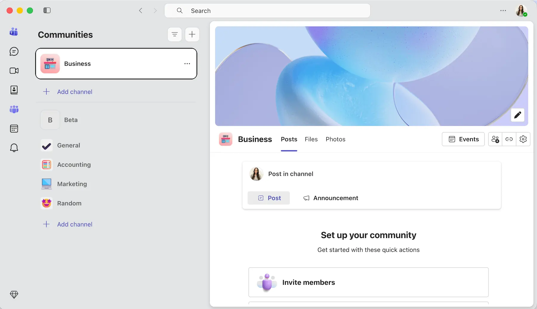Edit the banner with pencil icon
Image resolution: width=537 pixels, height=309 pixels.
click(518, 115)
